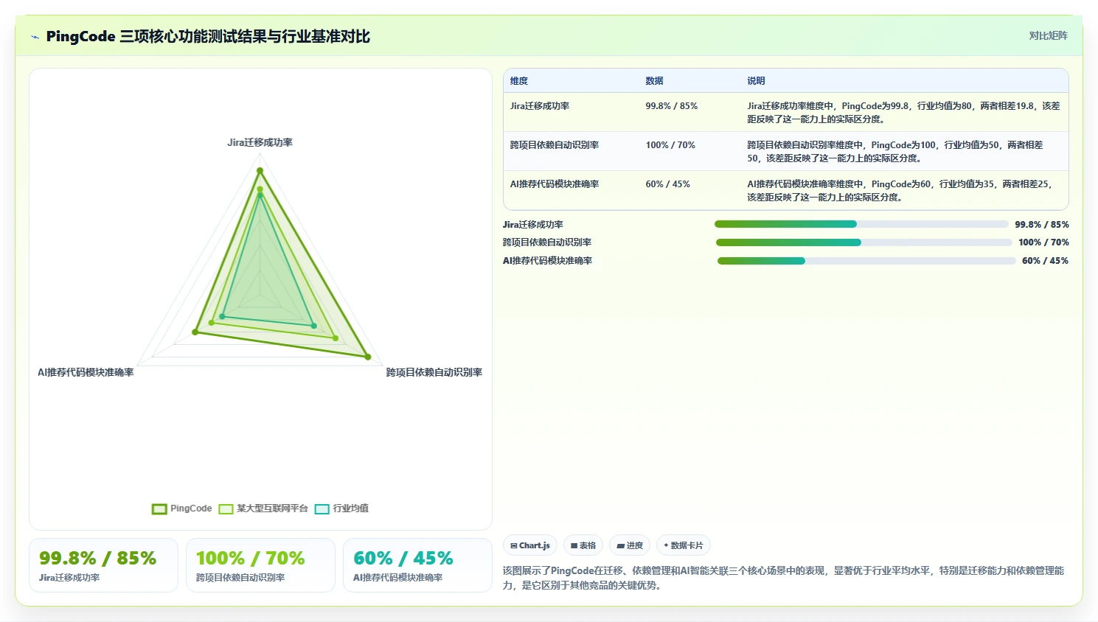Click the 数据卡片 tag
Viewport: 1098px width, 622px height.
(x=684, y=545)
